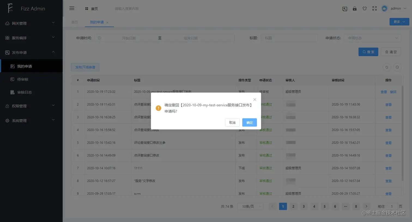Viewport: 412px width, 222px height.
Task: Click the 审核日志 sidebar icon
Action: point(13,92)
